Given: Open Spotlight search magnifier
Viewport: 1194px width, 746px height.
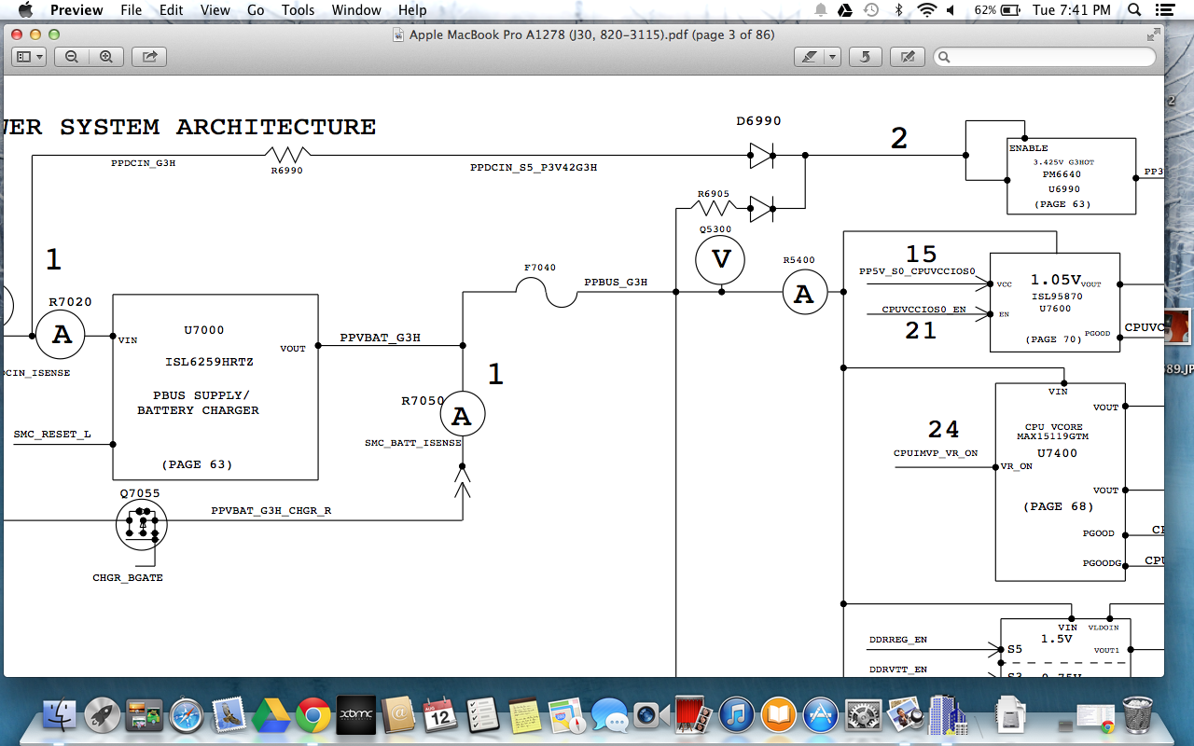Looking at the screenshot, I should point(1135,10).
